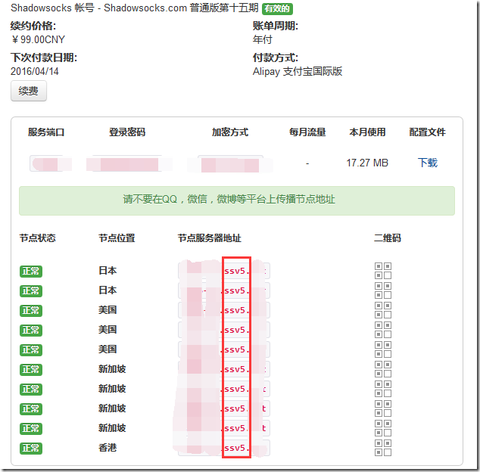Click the 续约价格 label

33,26
